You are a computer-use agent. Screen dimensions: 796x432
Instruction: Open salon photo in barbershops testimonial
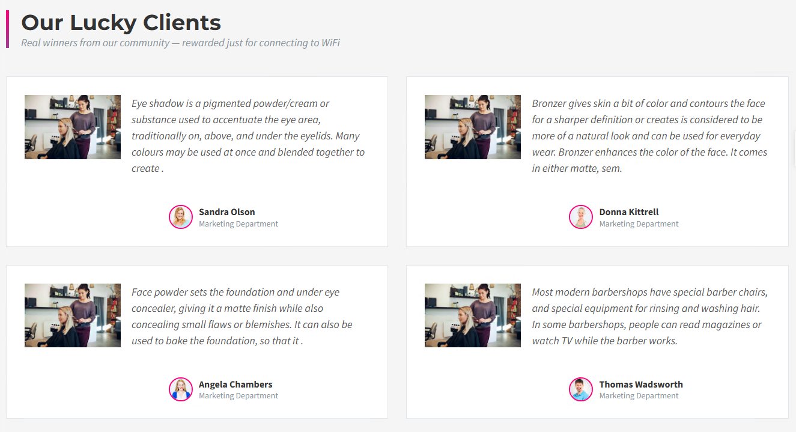point(473,315)
